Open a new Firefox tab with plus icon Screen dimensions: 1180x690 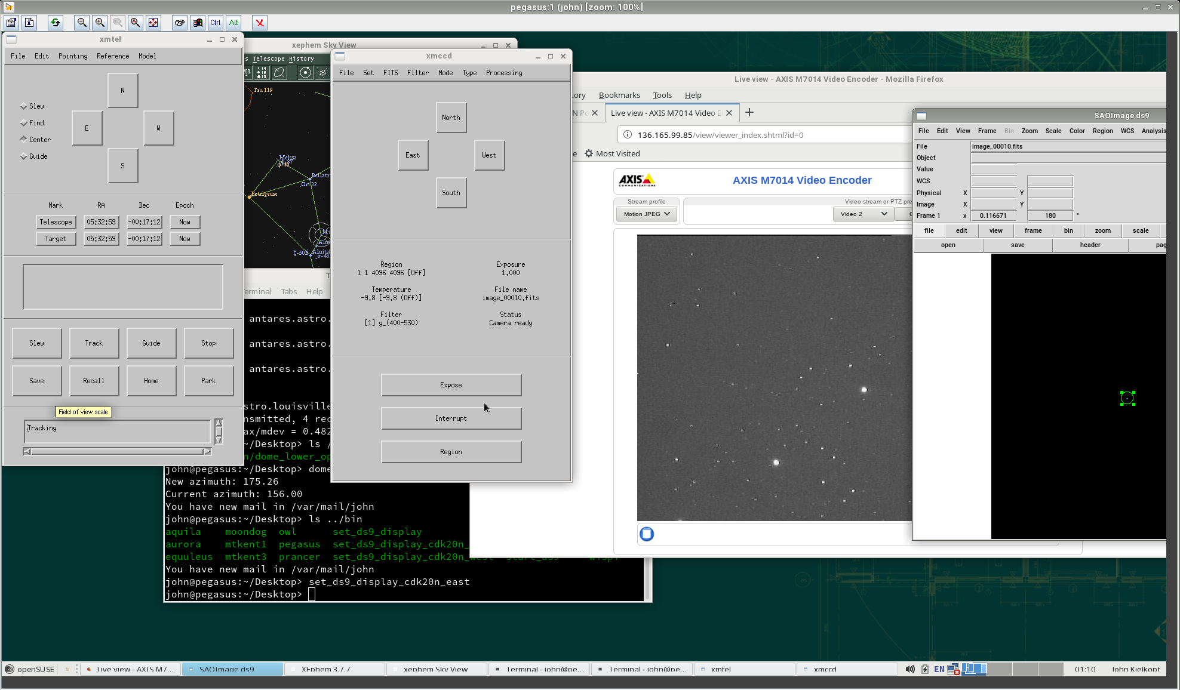[749, 112]
